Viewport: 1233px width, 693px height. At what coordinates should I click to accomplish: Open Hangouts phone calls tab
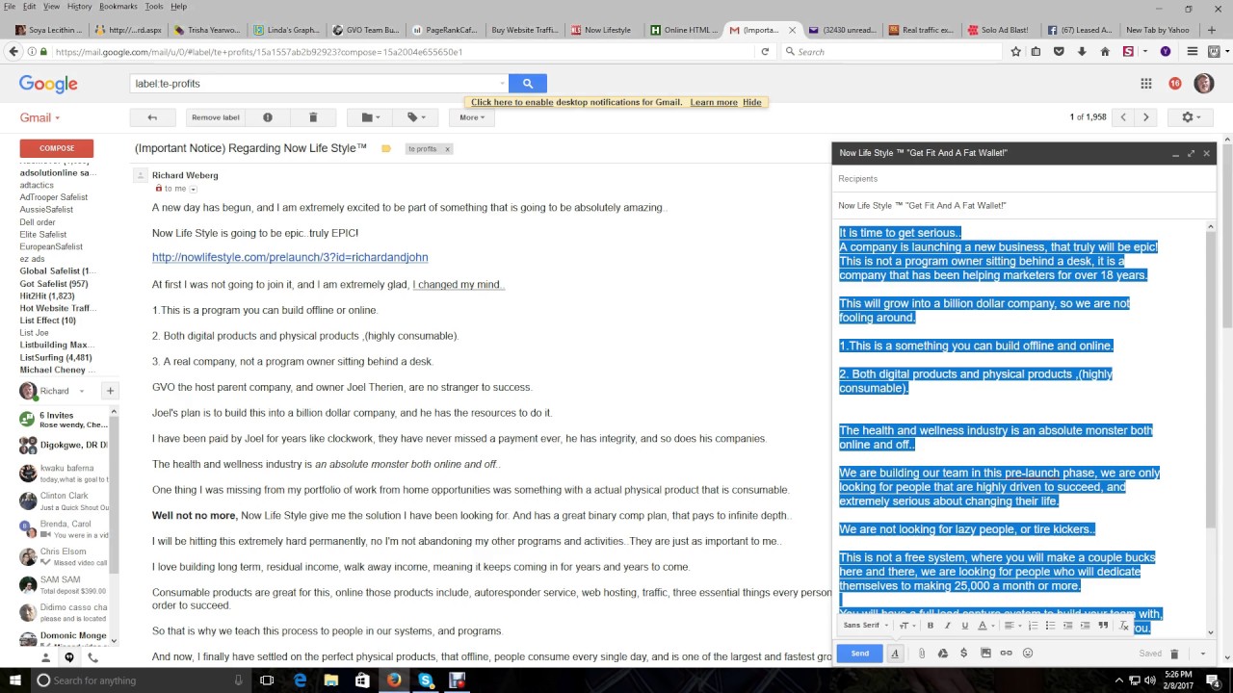click(92, 657)
